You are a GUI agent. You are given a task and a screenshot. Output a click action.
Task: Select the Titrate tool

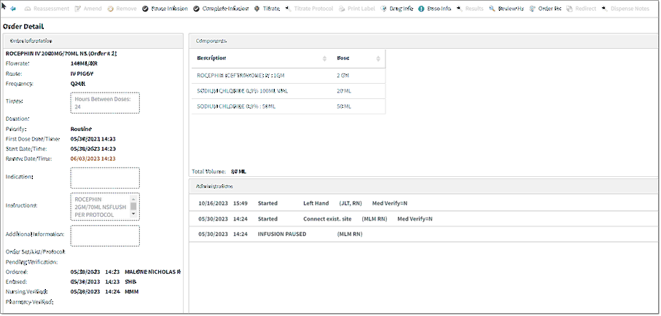pyautogui.click(x=267, y=9)
